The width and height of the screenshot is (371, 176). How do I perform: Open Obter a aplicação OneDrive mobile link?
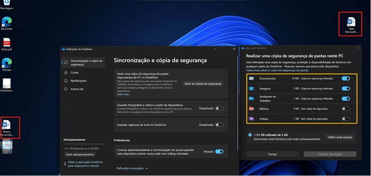85,164
